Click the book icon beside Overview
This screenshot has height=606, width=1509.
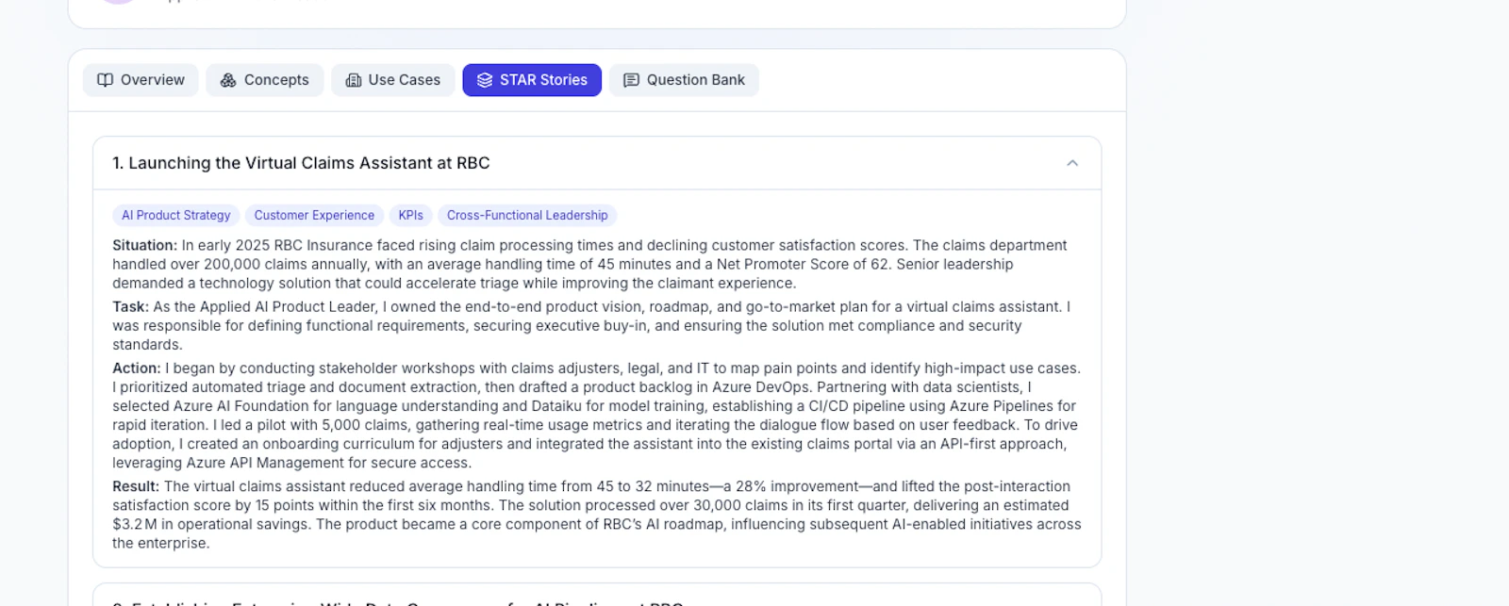pyautogui.click(x=106, y=80)
